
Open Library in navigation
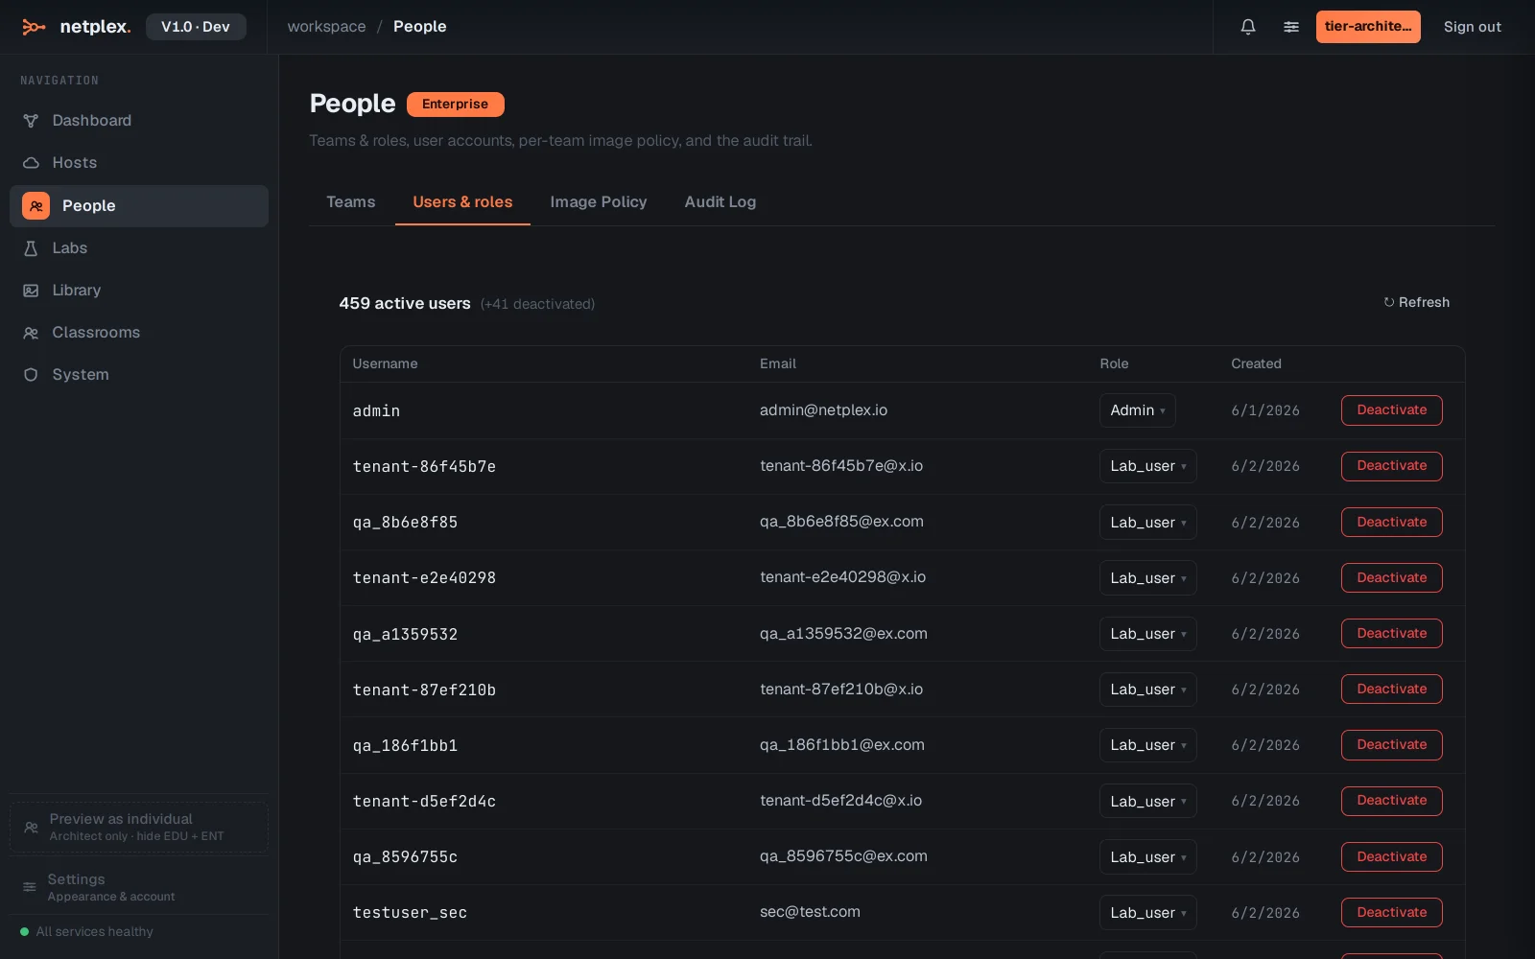coord(139,291)
